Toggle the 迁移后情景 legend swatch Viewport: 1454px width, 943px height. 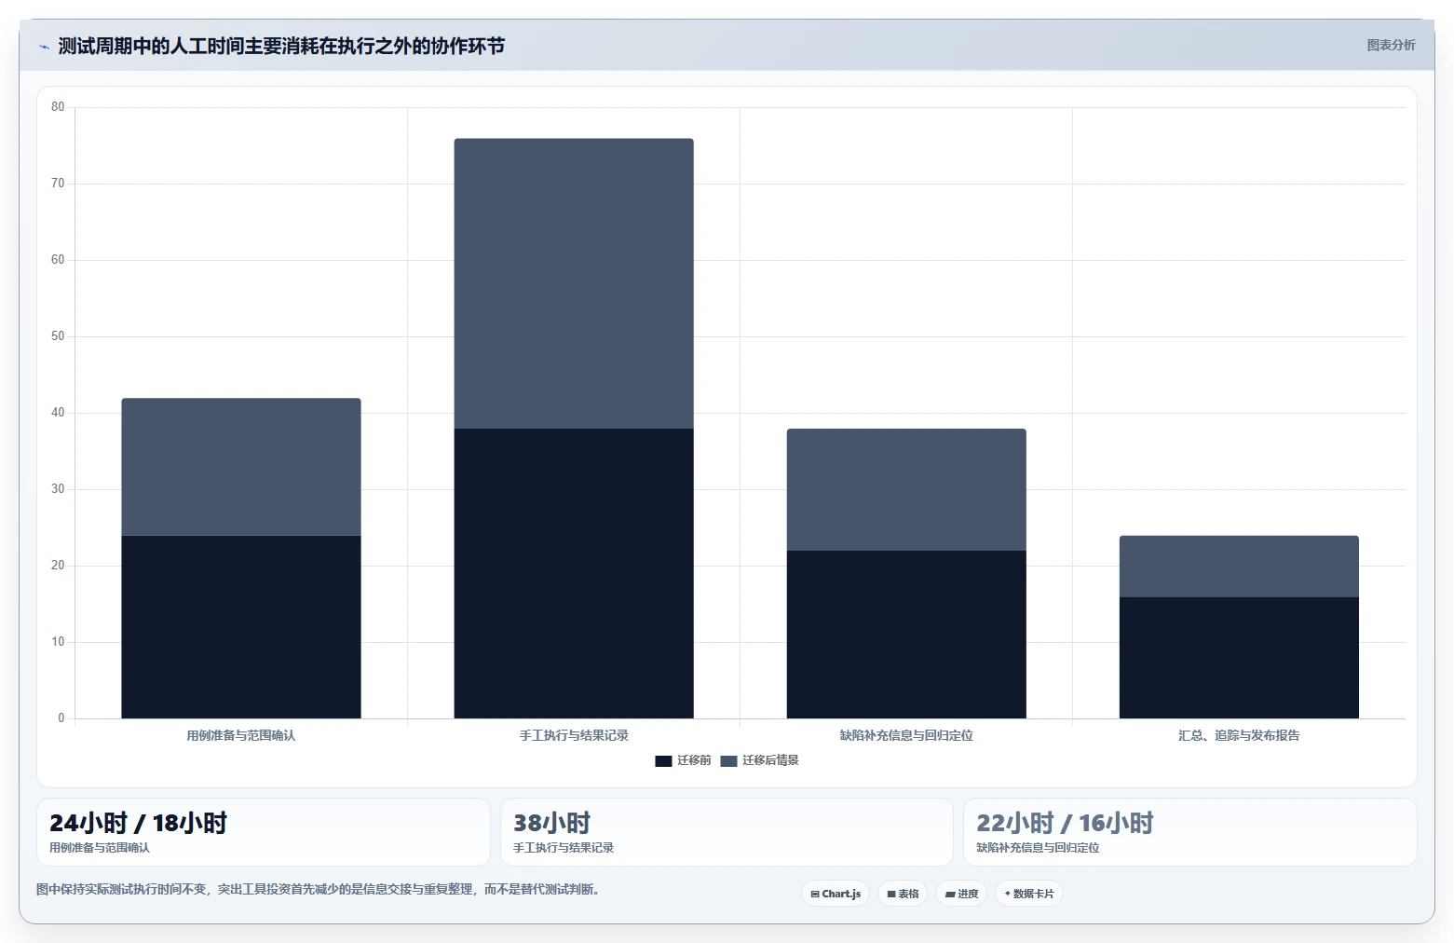728,761
